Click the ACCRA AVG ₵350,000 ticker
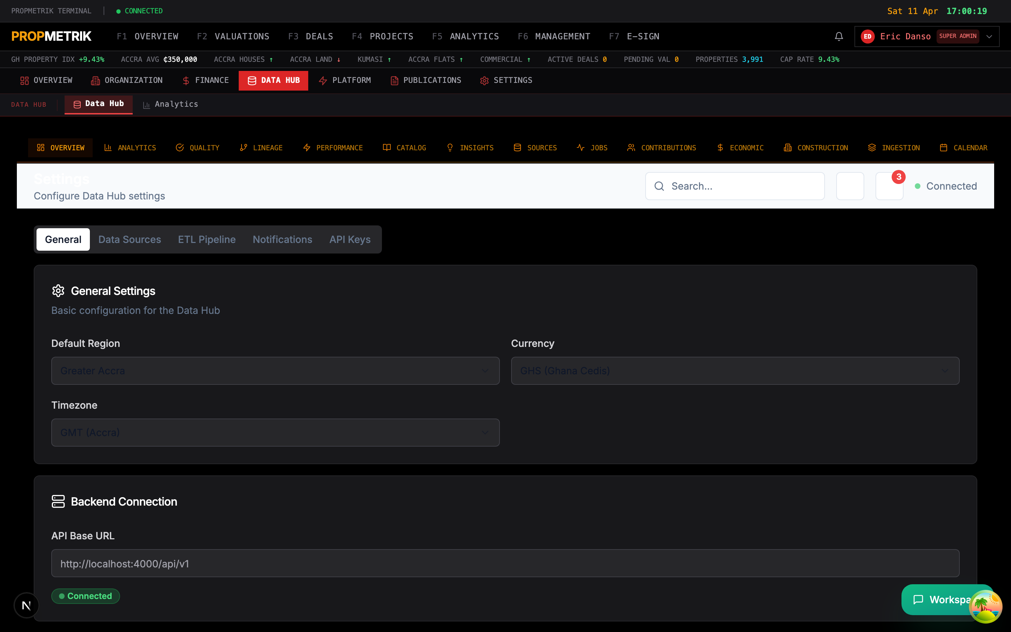This screenshot has width=1011, height=632. (159, 59)
